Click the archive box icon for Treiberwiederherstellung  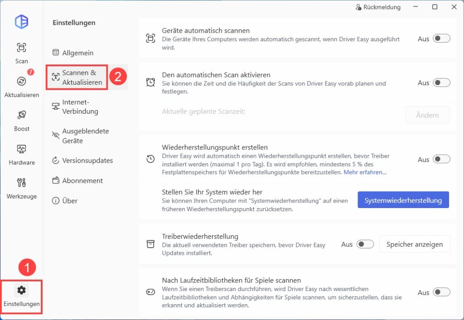(150, 244)
